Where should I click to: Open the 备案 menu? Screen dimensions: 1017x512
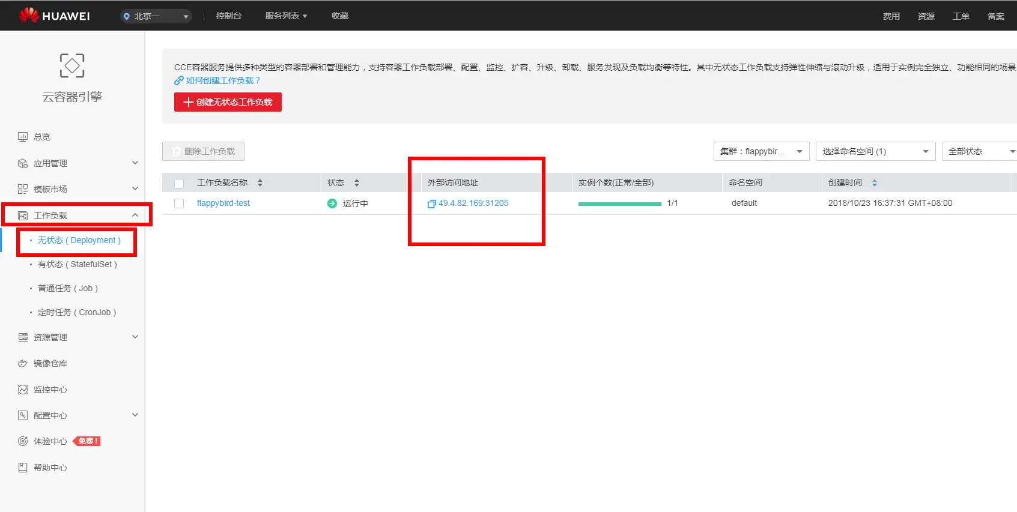[x=996, y=16]
